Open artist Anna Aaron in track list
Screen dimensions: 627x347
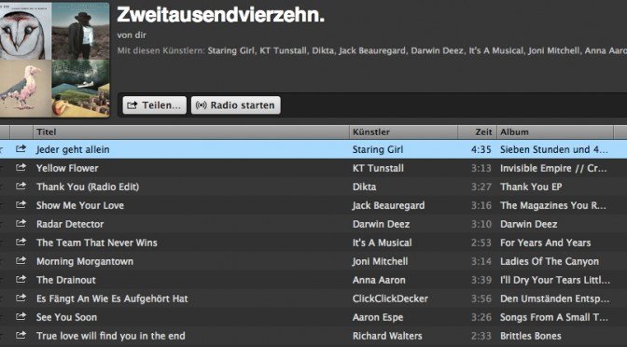click(x=379, y=280)
